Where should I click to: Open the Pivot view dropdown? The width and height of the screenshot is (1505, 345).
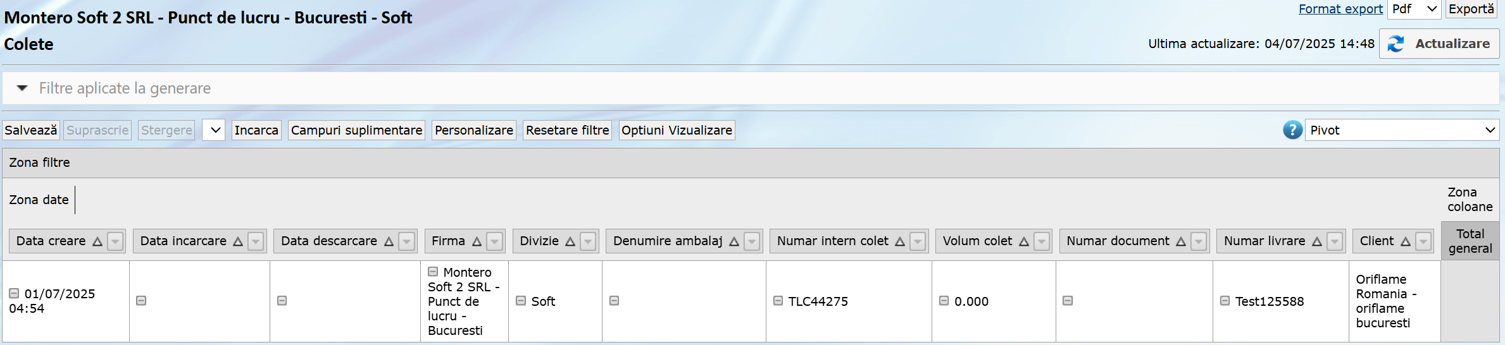1402,130
